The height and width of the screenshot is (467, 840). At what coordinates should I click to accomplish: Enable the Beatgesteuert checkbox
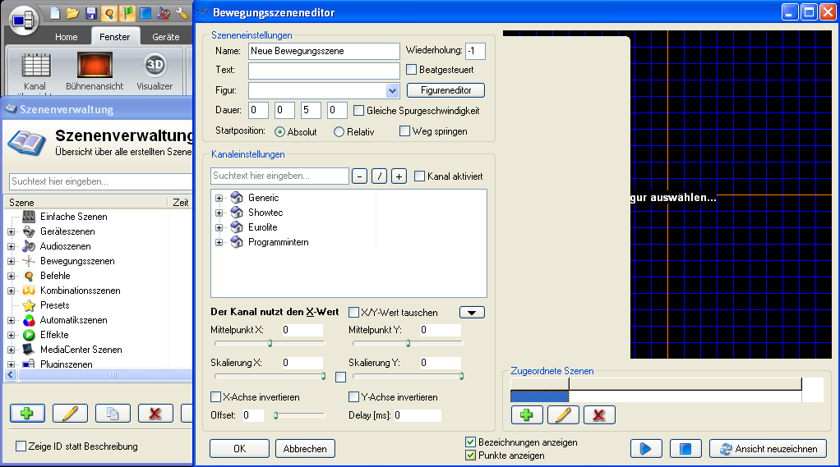pos(412,70)
